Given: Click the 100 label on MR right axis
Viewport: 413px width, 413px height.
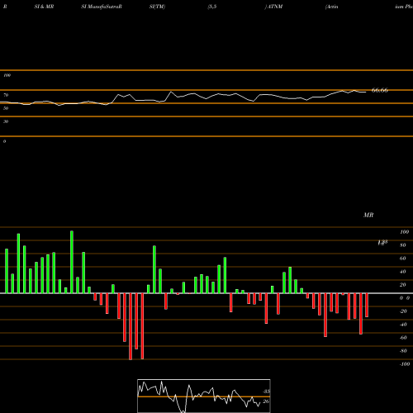Looking at the screenshot, I should pos(404,232).
